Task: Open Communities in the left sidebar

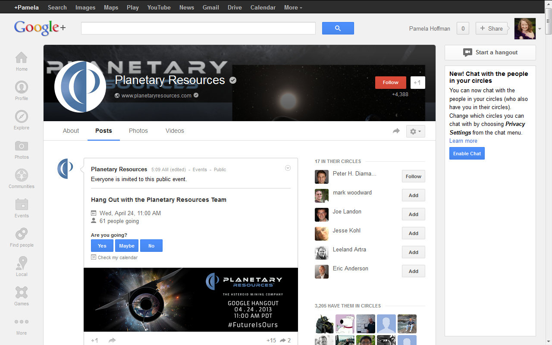Action: tap(22, 179)
